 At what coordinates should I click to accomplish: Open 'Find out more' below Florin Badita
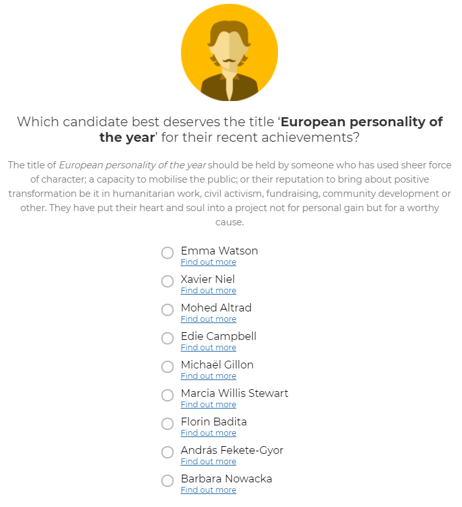(x=208, y=433)
